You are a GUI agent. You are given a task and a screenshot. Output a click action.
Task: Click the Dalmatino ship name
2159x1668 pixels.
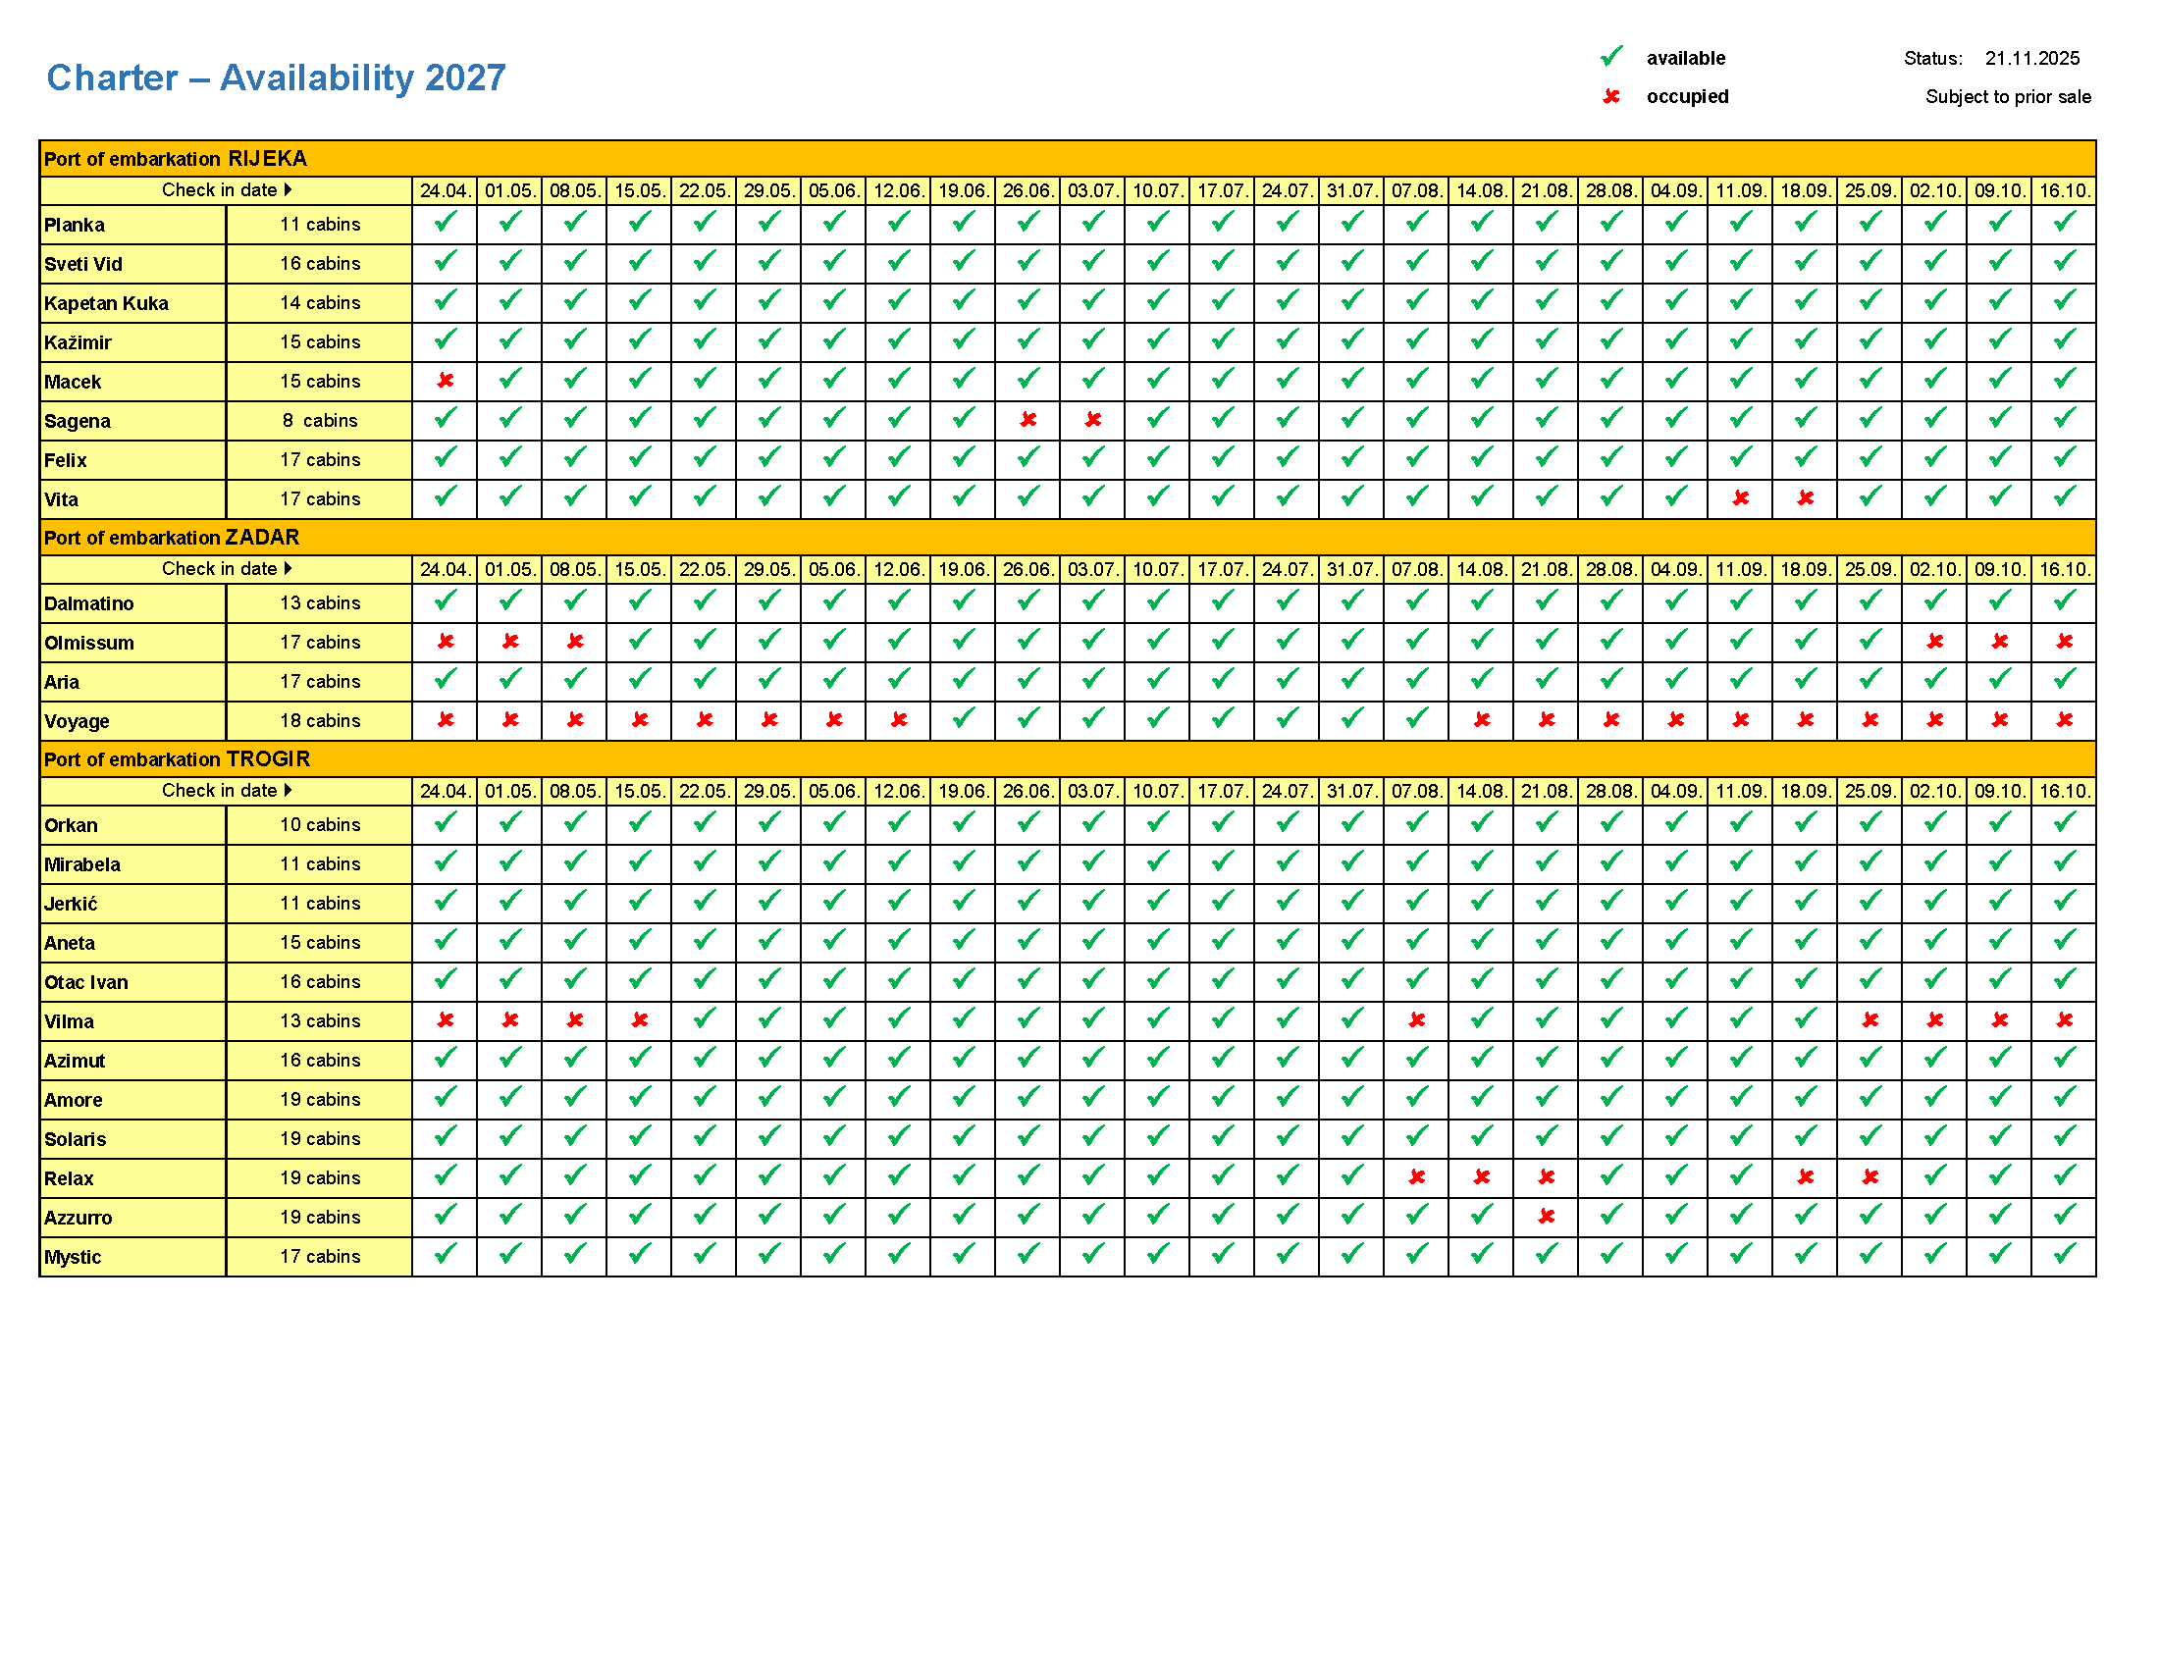(89, 603)
